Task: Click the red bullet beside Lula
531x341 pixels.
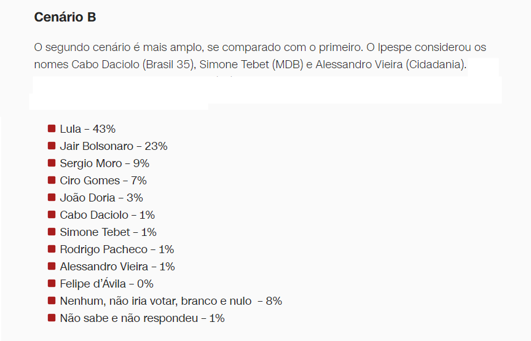Action: point(52,128)
